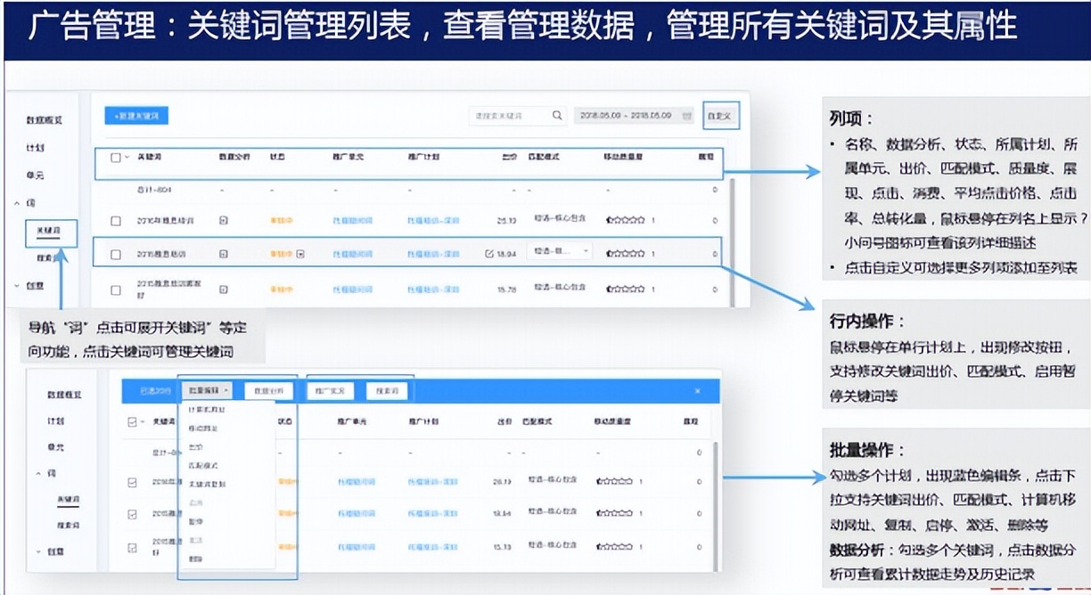The width and height of the screenshot is (1091, 595).
Task: Collapse the 词 section in lower sidebar
Action: (39, 474)
